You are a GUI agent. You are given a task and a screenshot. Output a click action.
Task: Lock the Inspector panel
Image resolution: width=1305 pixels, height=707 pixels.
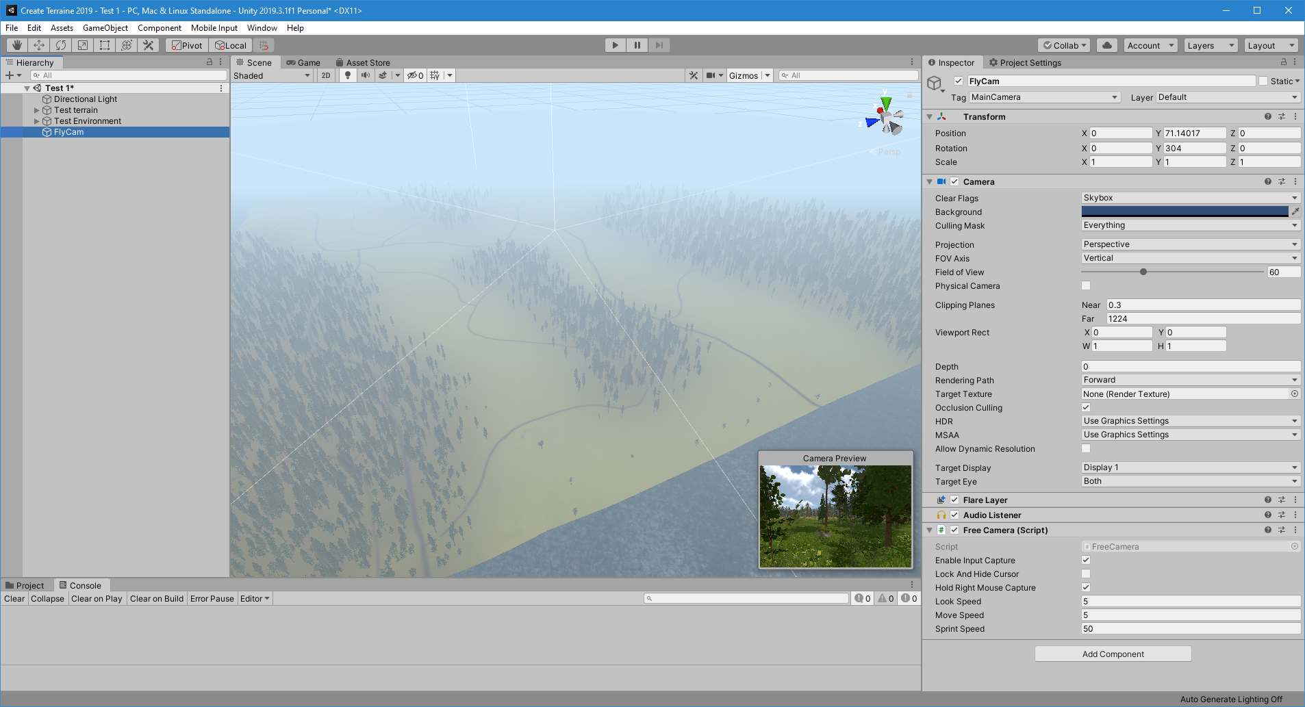[x=1284, y=62]
